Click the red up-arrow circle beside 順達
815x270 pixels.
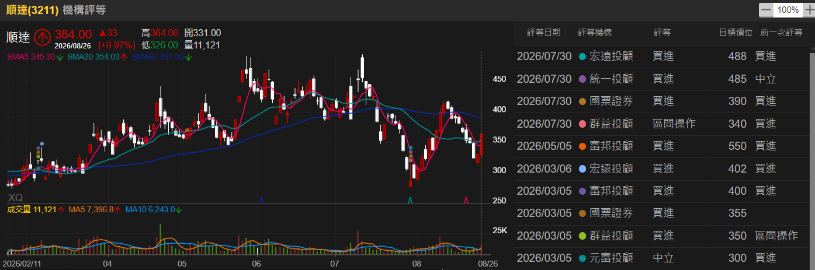pyautogui.click(x=42, y=37)
